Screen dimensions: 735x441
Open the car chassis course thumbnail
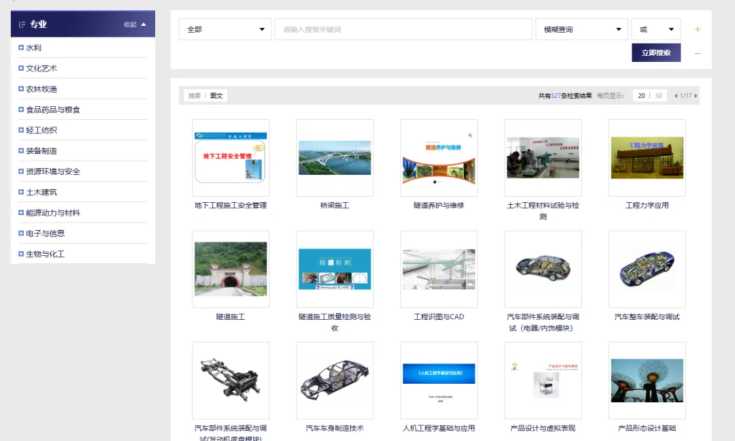pos(231,380)
